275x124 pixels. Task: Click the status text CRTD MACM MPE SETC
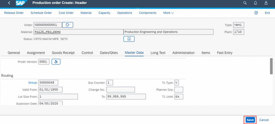(51, 39)
